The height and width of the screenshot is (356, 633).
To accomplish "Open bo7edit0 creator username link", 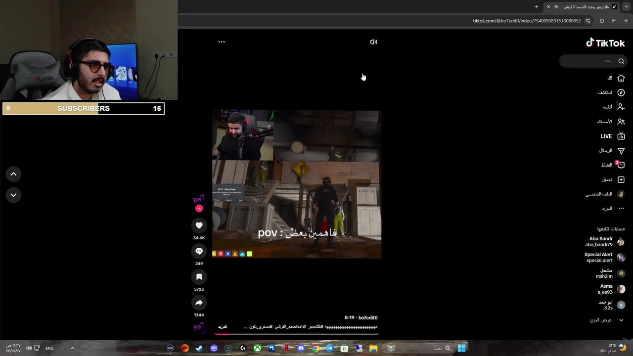I will (368, 317).
